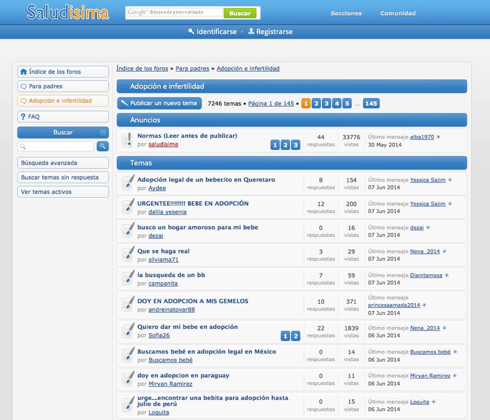Open Registrarse sign-up link

click(x=270, y=31)
